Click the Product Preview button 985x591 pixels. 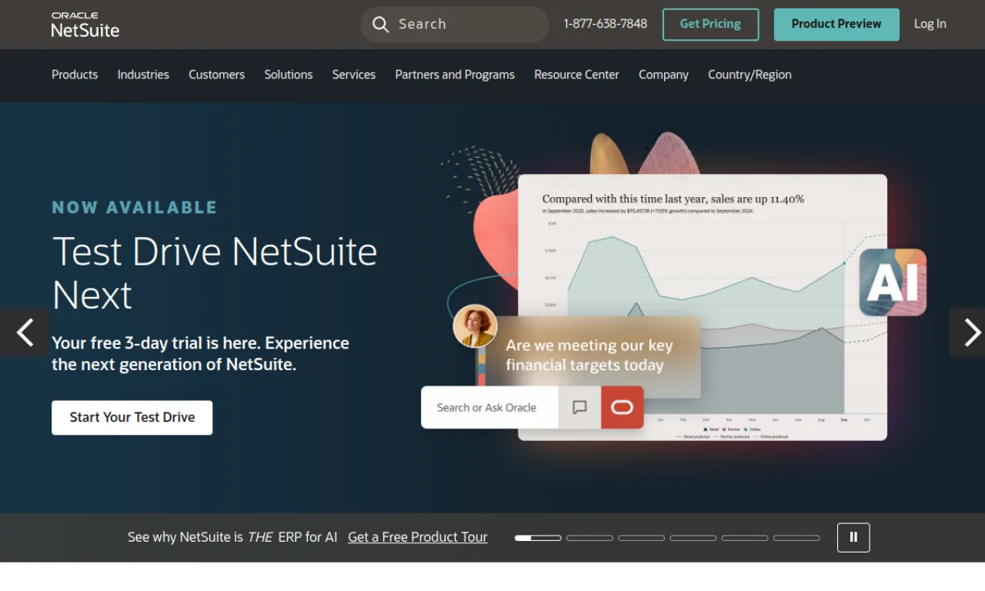pyautogui.click(x=836, y=25)
